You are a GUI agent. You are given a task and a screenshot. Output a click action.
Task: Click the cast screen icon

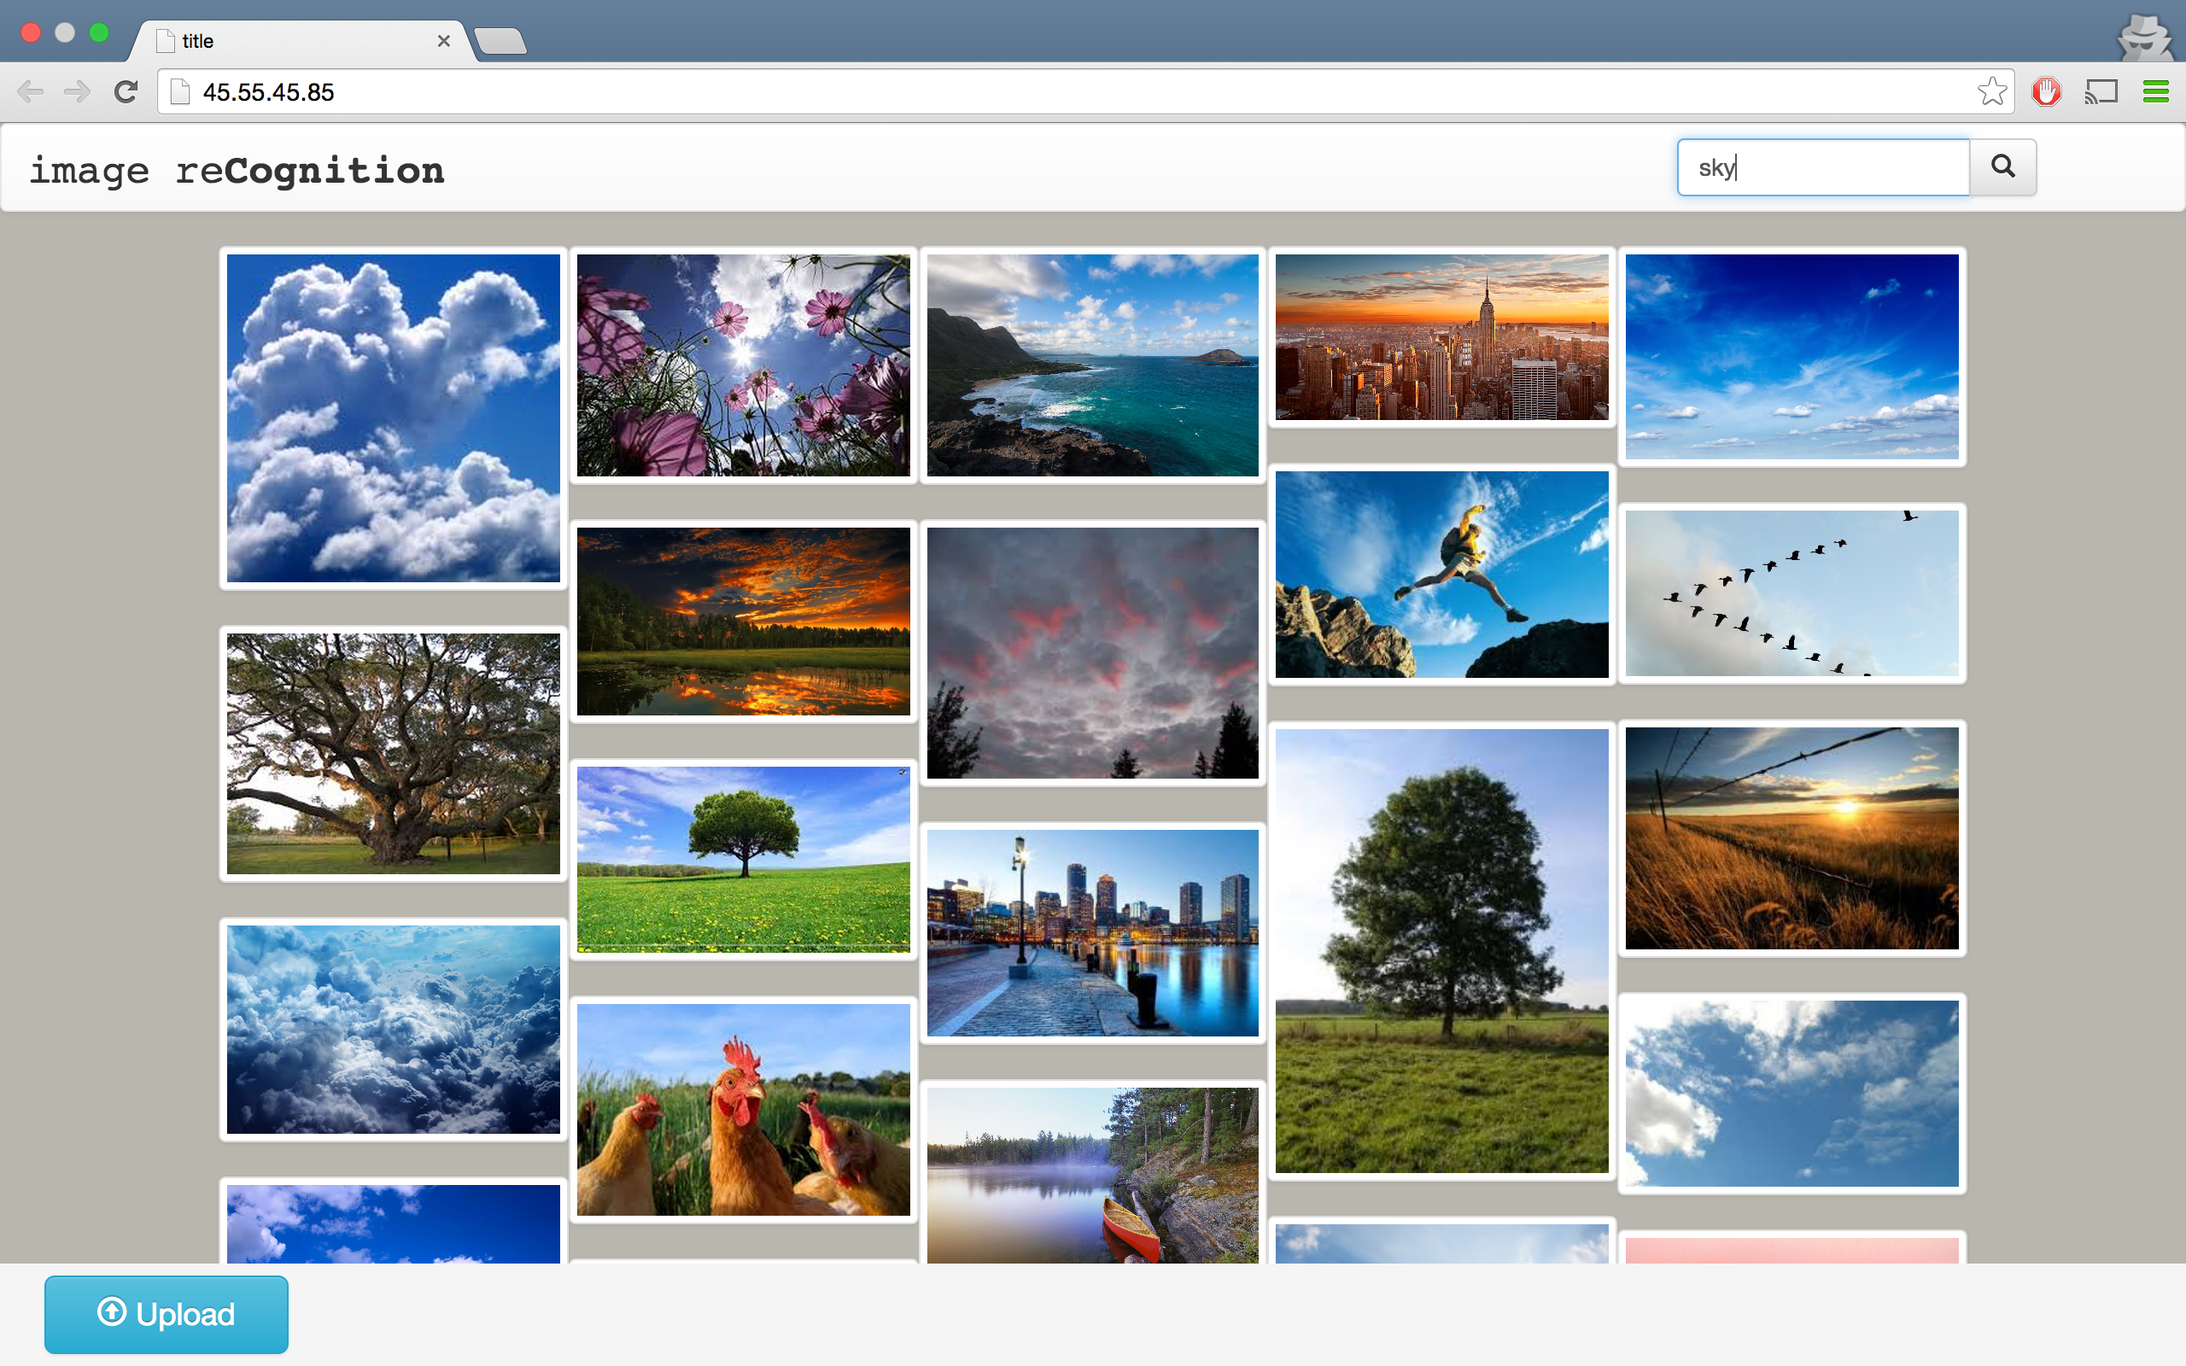pyautogui.click(x=2101, y=92)
